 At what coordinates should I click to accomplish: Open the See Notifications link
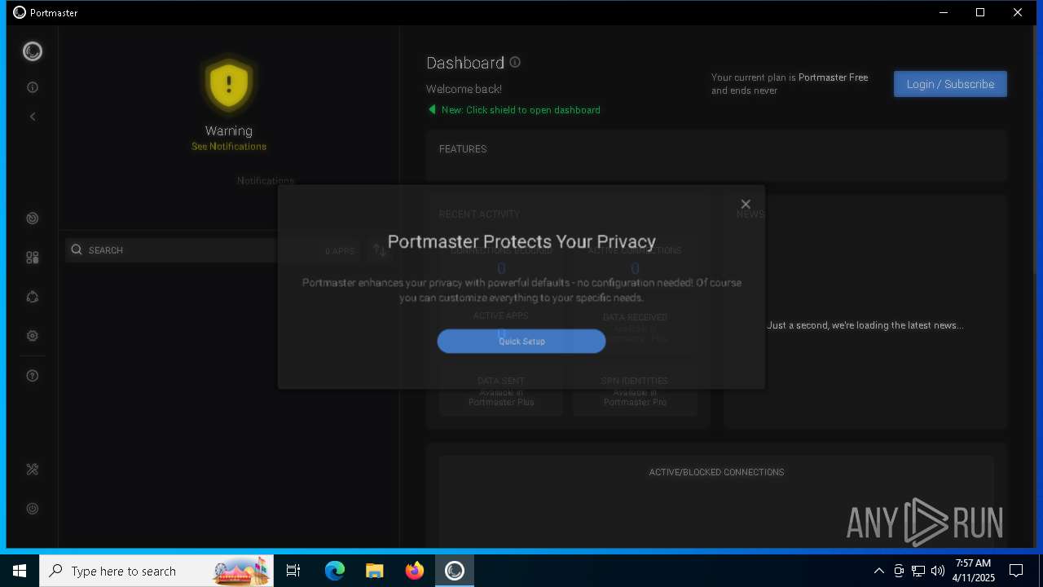(229, 147)
